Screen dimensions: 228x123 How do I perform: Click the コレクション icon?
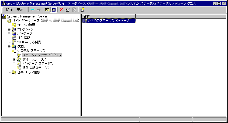click(x=14, y=29)
